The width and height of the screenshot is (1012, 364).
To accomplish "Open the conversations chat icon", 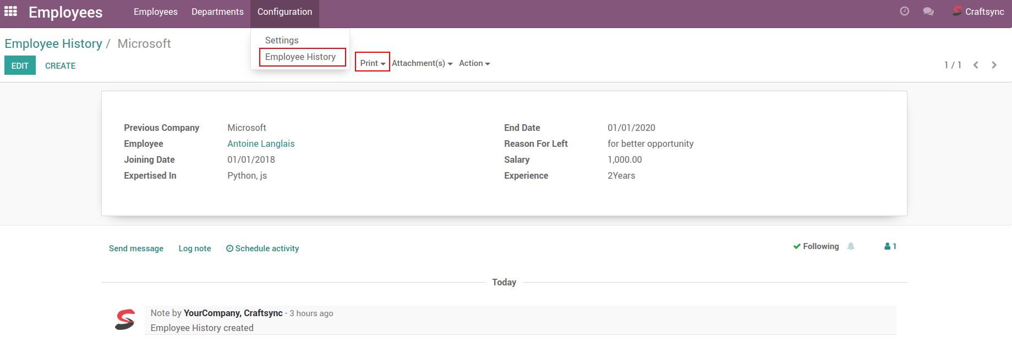I will pyautogui.click(x=928, y=12).
